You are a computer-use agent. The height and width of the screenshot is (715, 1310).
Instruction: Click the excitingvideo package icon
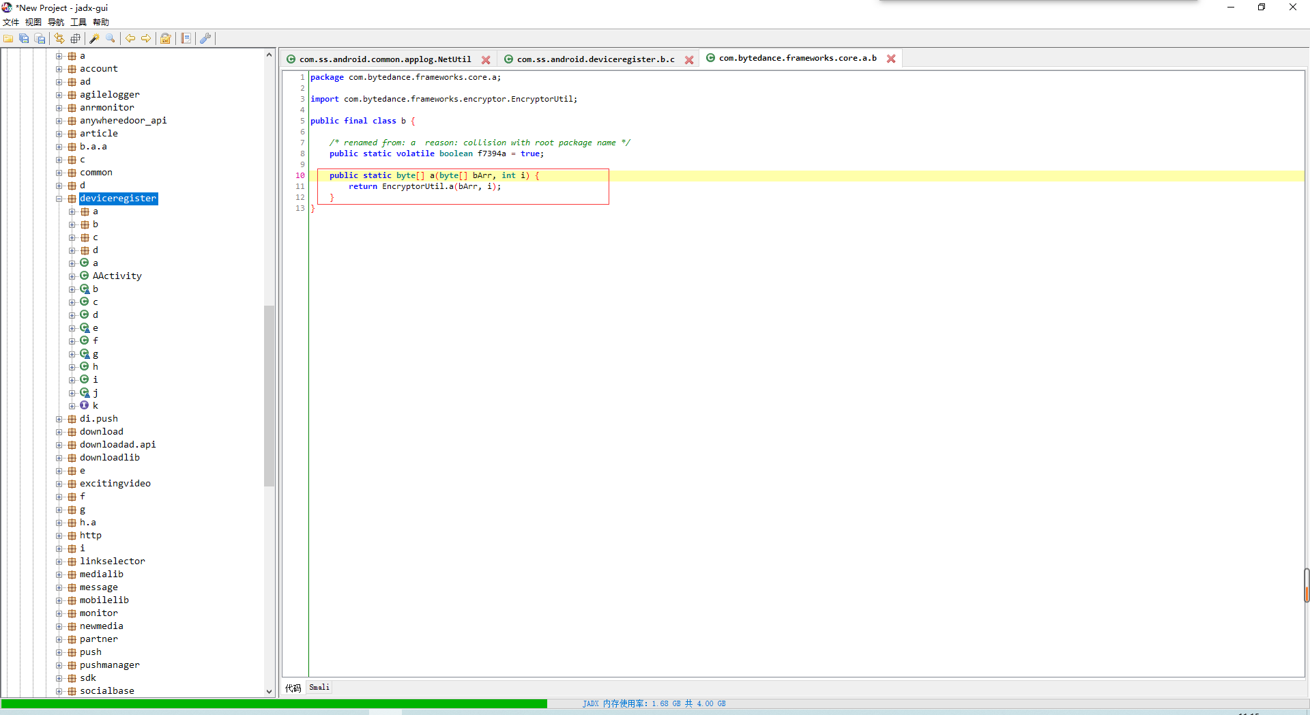coord(72,484)
